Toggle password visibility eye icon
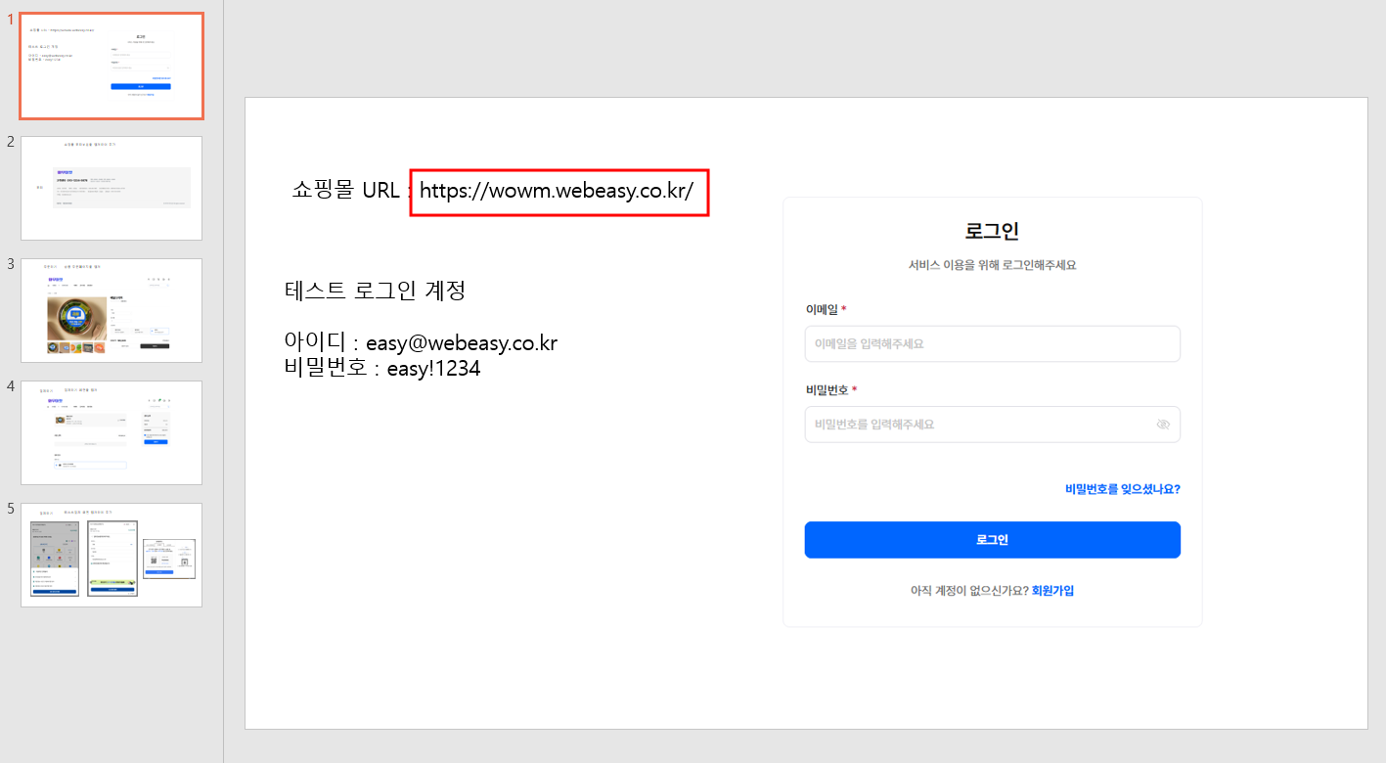 pyautogui.click(x=1162, y=425)
